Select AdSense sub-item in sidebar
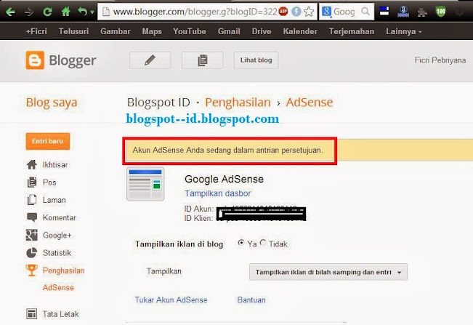473x325 pixels. [x=58, y=288]
